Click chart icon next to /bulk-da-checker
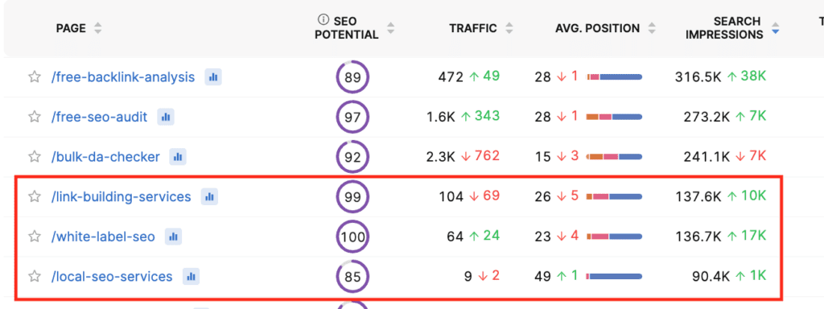 (x=178, y=157)
